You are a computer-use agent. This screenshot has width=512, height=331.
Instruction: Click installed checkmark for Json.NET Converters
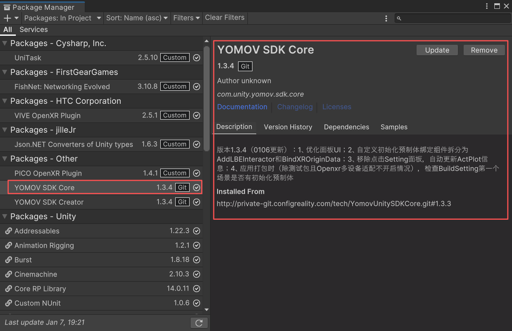pyautogui.click(x=197, y=144)
